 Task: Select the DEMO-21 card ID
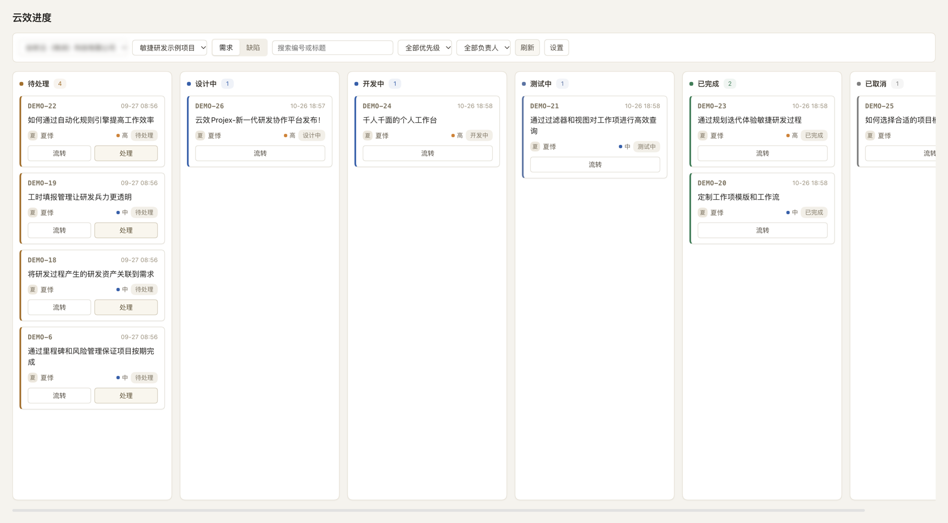click(x=544, y=106)
